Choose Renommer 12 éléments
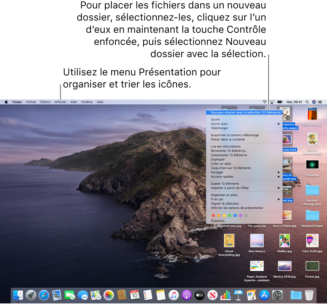Viewport: 327px width, 304px height. [244, 151]
